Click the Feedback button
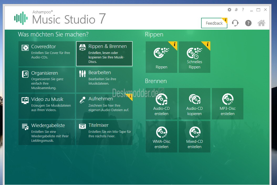Screen dimensions: 277x185 tap(214, 23)
